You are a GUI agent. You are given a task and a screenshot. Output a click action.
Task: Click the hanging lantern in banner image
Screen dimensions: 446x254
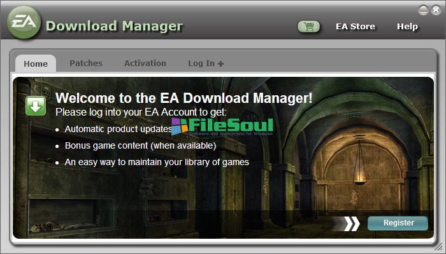(x=360, y=161)
